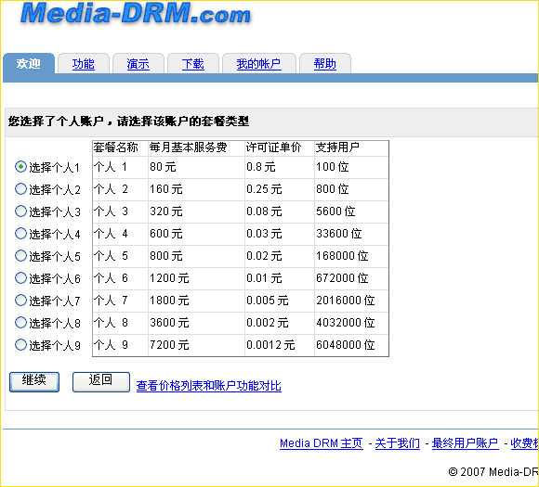Click the 1800 元 fee cell
Image resolution: width=539 pixels, height=487 pixels.
pyautogui.click(x=196, y=301)
